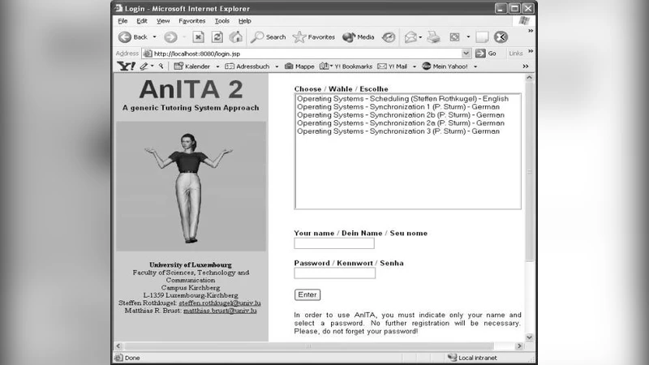Screen dimensions: 649x365
Task: Click the blank note toolbar icon
Action: tap(482, 37)
